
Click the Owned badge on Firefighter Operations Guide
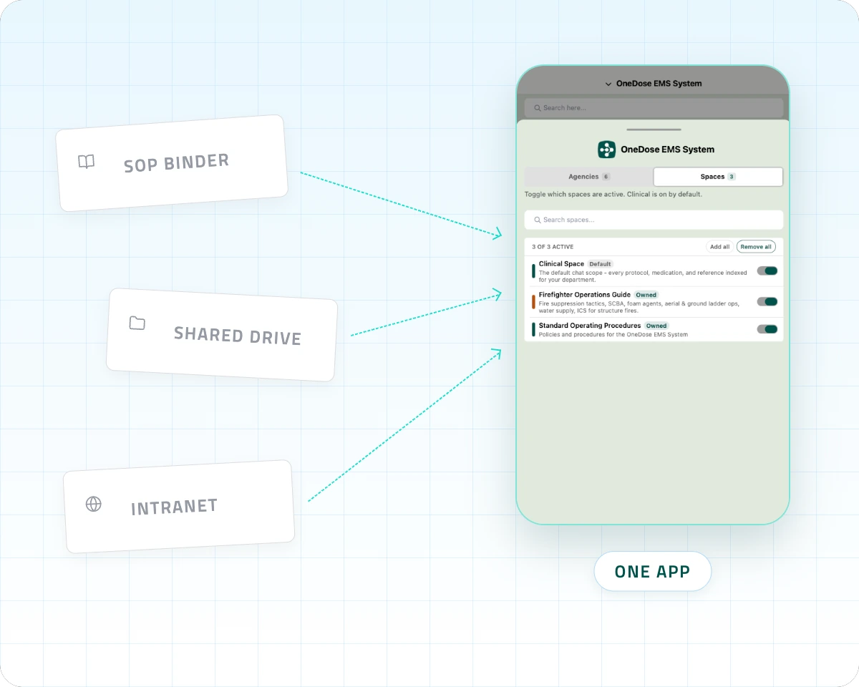646,295
